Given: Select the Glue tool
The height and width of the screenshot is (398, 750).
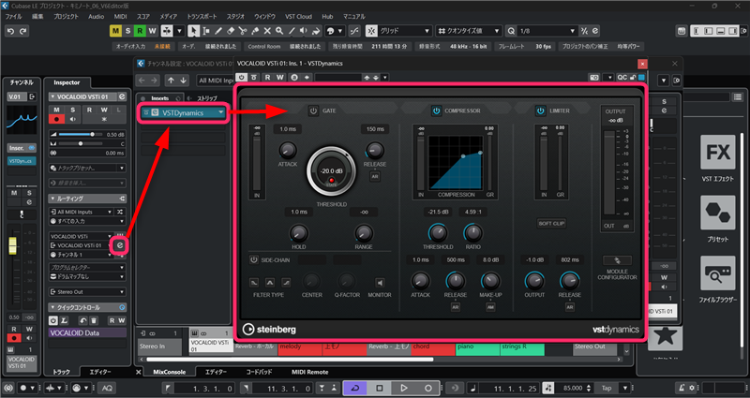Looking at the screenshot, I should [255, 31].
